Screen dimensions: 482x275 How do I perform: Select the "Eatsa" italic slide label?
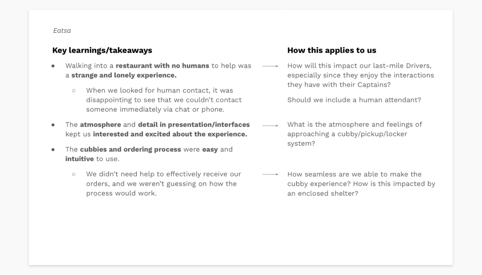(x=62, y=31)
